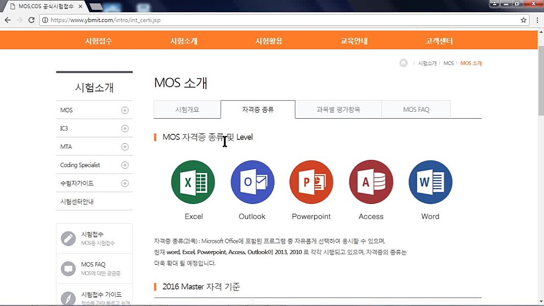This screenshot has width=544, height=306.
Task: Expand the MOS sidebar section
Action: pyautogui.click(x=125, y=110)
